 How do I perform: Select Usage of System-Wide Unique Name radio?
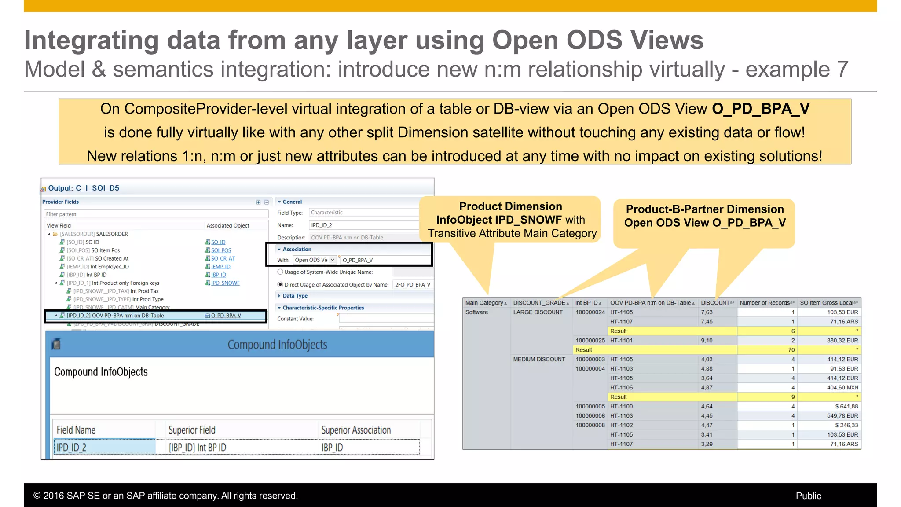(x=280, y=272)
